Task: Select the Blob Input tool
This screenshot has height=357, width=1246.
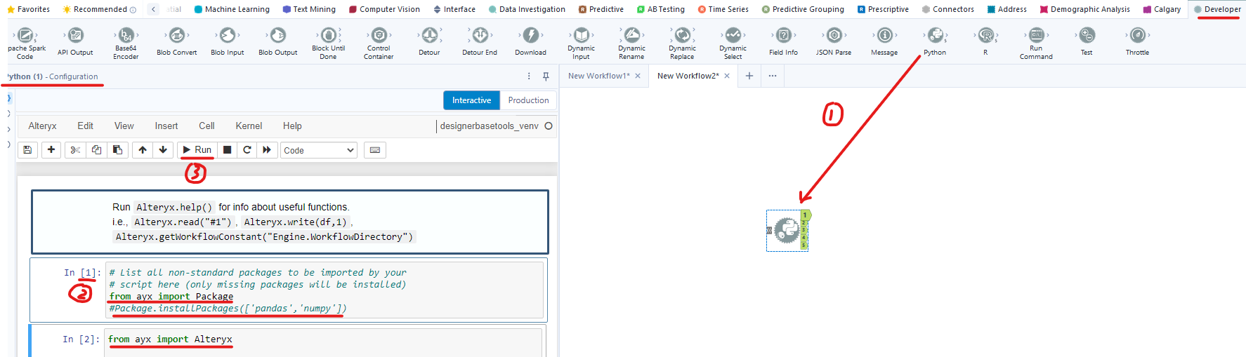Action: (228, 41)
